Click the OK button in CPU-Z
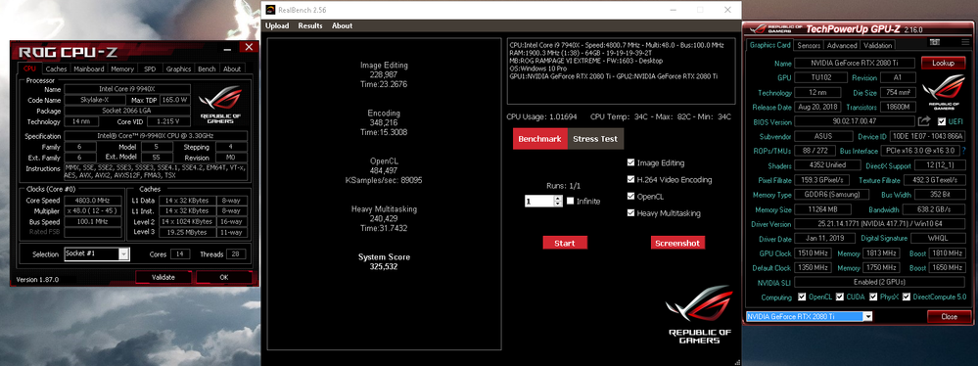Image resolution: width=978 pixels, height=366 pixels. pyautogui.click(x=224, y=277)
